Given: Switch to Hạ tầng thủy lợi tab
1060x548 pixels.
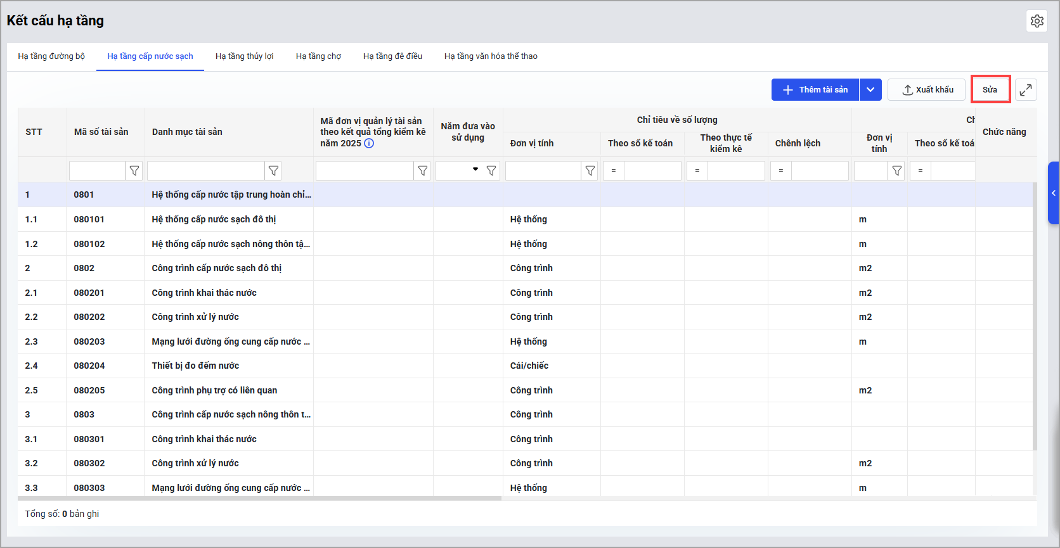Looking at the screenshot, I should click(x=244, y=56).
